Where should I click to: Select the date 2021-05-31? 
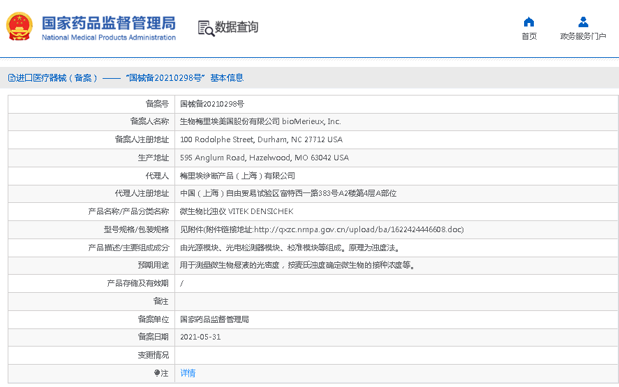coord(200,337)
